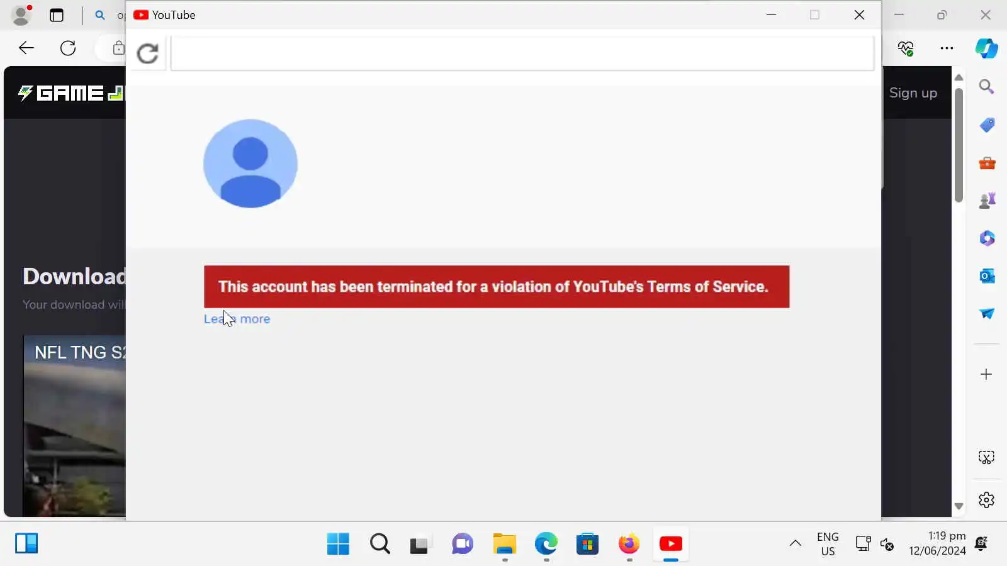
Task: Add a new app to Edge sidebar
Action: tap(986, 374)
